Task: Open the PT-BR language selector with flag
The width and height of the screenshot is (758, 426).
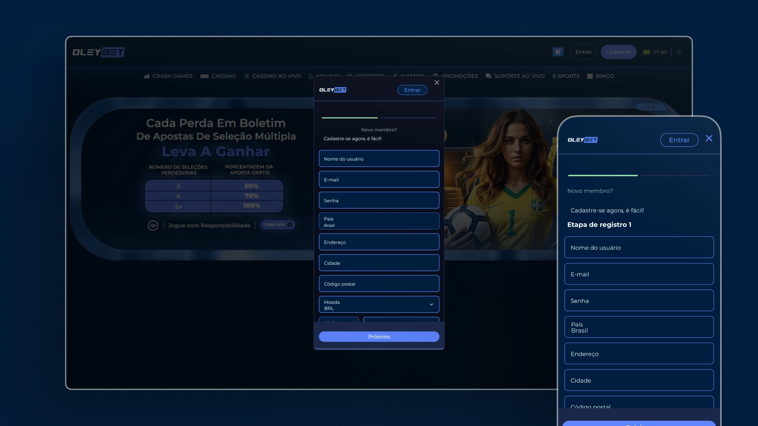Action: pos(656,52)
